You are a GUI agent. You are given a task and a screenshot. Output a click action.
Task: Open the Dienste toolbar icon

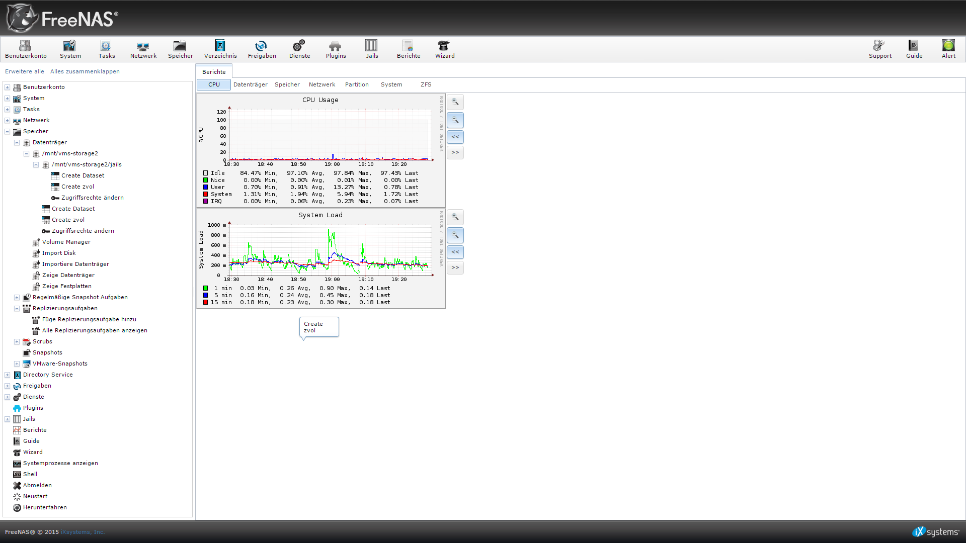point(299,49)
